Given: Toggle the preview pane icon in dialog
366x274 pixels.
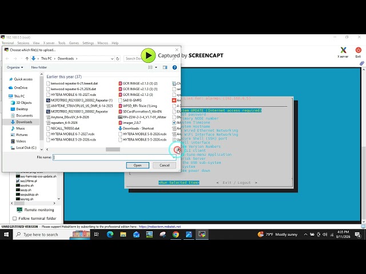Looking at the screenshot, I should [165, 67].
